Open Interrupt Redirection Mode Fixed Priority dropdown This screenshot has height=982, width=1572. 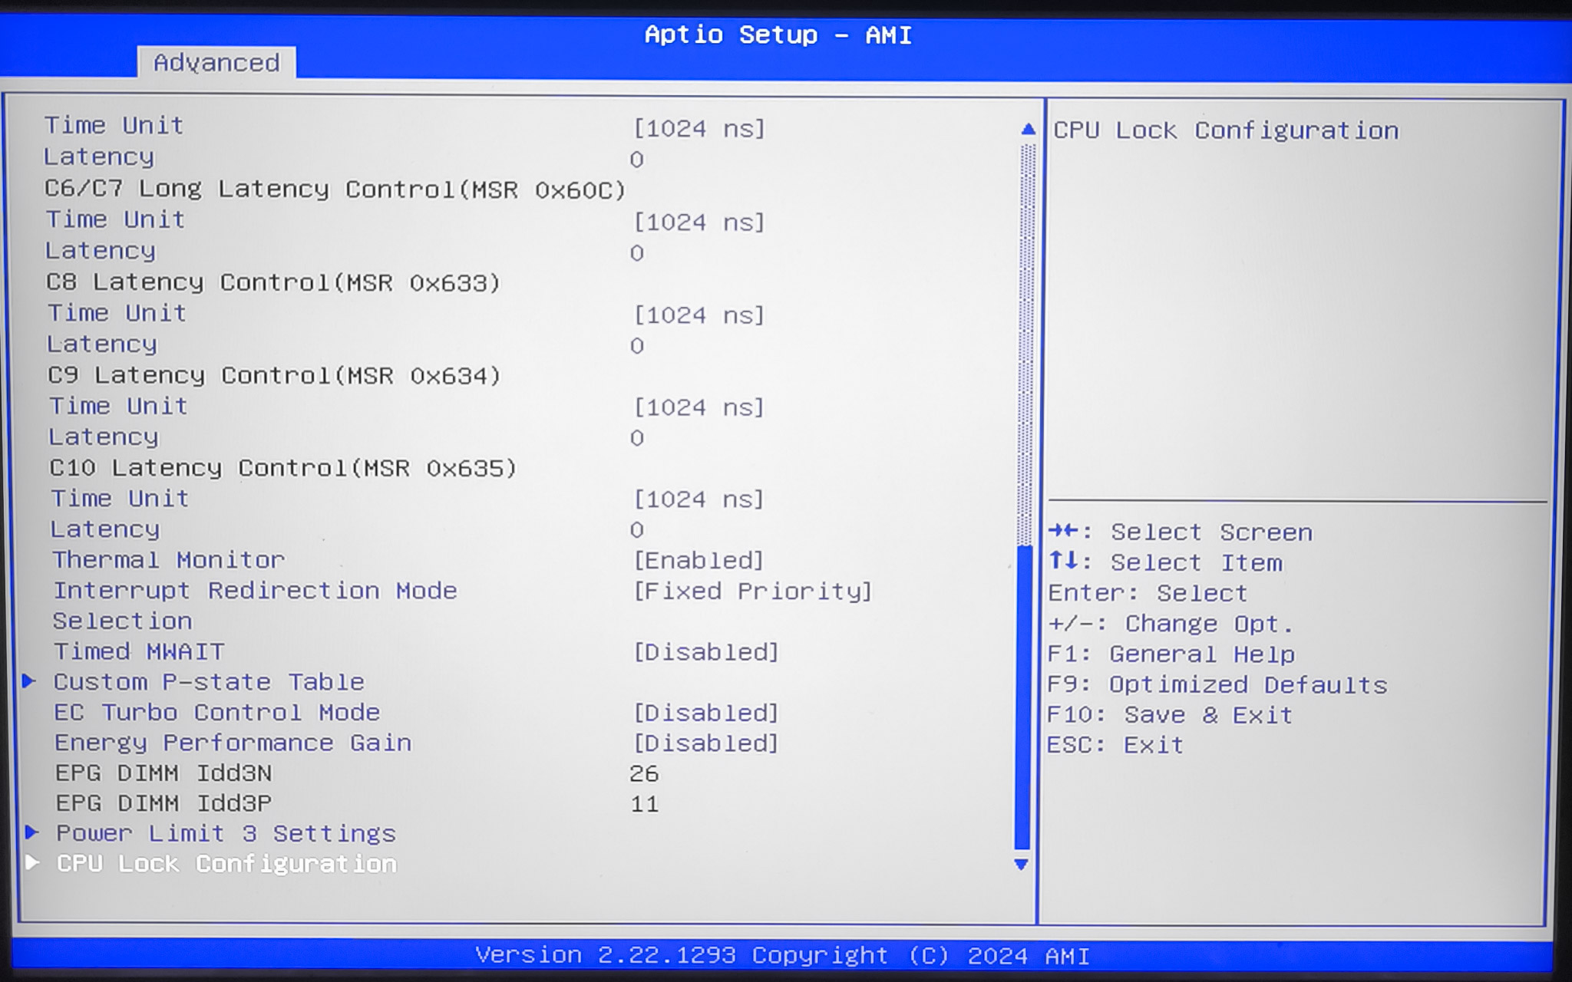pos(752,592)
